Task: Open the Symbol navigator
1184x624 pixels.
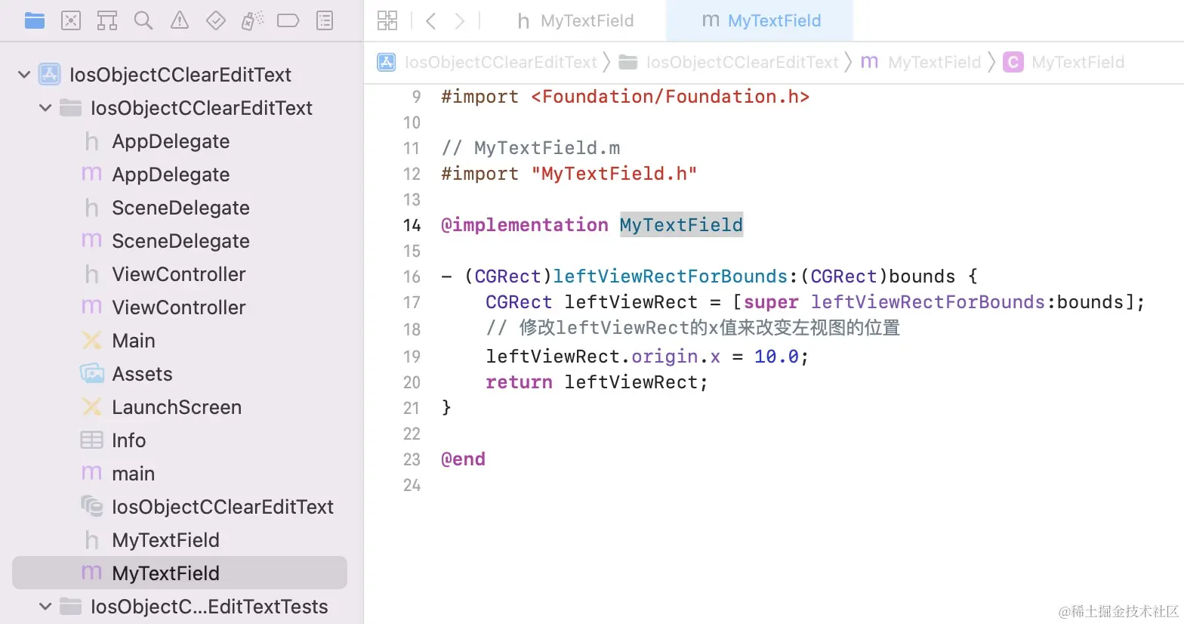Action: 107,20
